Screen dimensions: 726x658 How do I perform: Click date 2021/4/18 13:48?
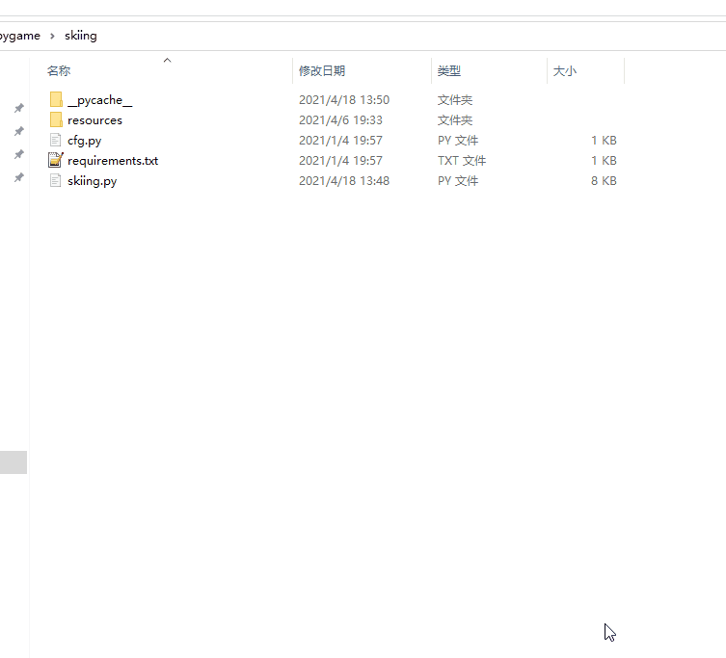[344, 181]
